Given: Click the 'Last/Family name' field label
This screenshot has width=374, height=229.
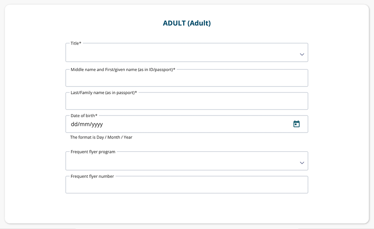Looking at the screenshot, I should click(103, 93).
